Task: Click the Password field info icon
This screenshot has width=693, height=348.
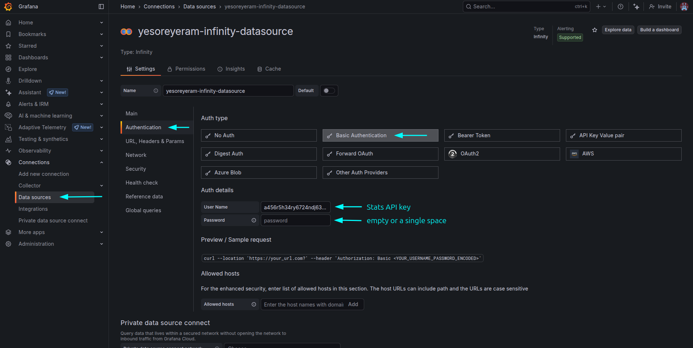Action: (x=254, y=220)
